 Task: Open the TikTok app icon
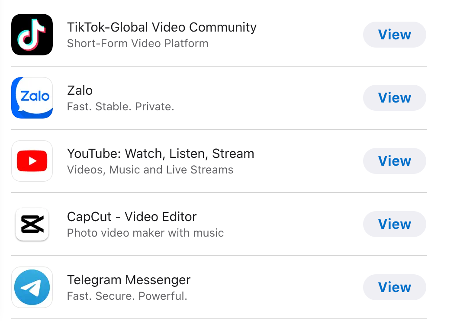click(32, 34)
